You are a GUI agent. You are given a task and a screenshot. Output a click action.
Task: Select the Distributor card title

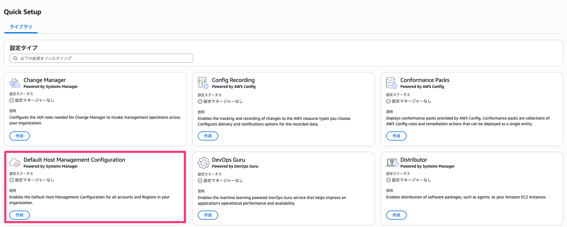(414, 160)
